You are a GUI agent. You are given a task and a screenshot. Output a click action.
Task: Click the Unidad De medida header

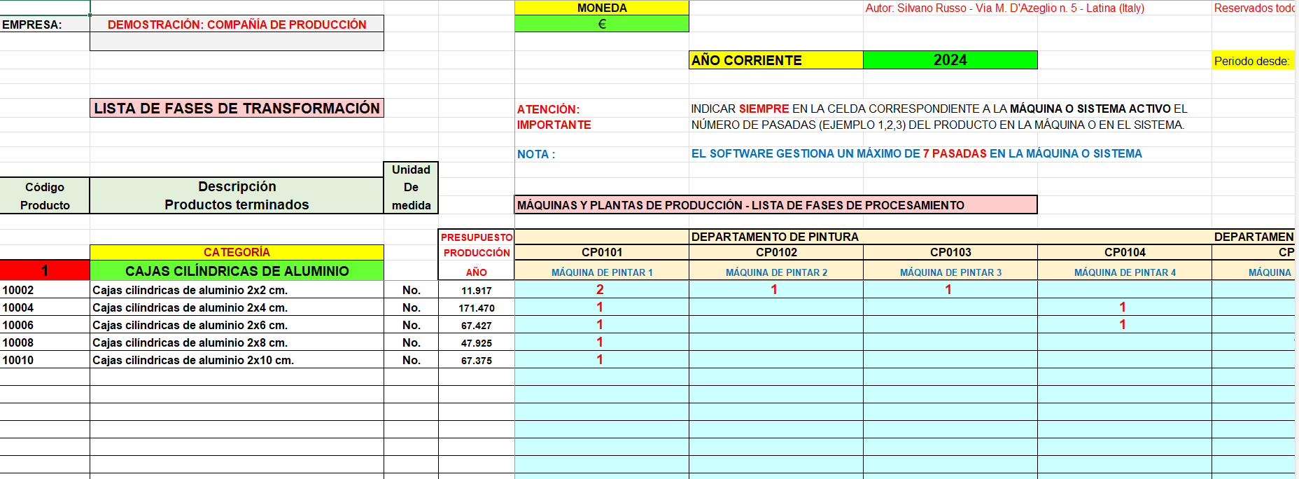click(411, 188)
